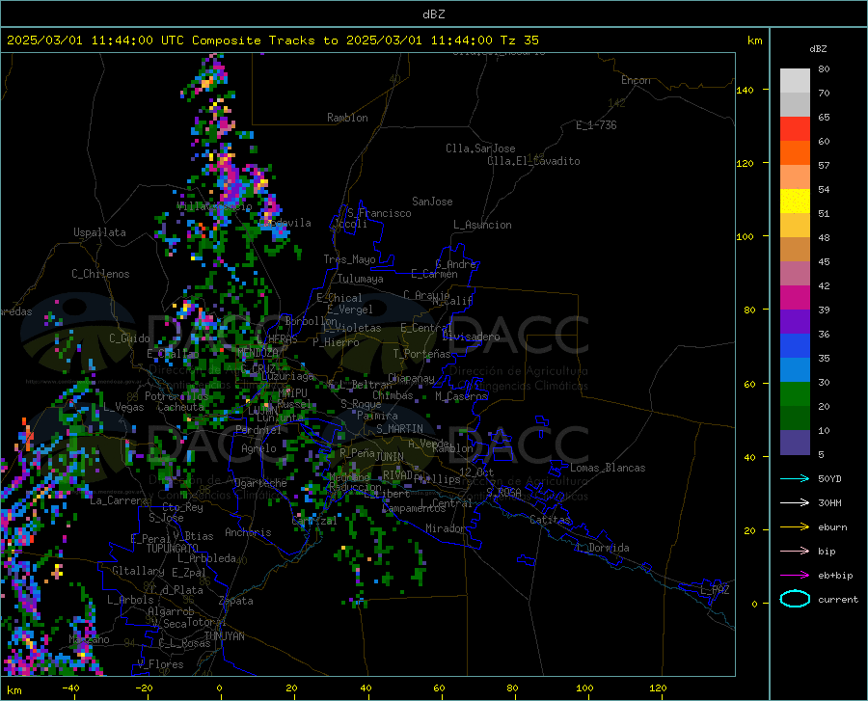Click the 'Potrerillos' label on the map

[x=176, y=396]
